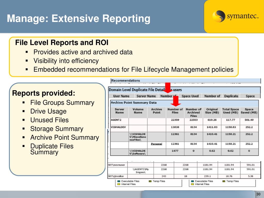Click the yellow Internet Files swatch in left legend
The height and width of the screenshot is (198, 264).
pyautogui.click(x=119, y=184)
